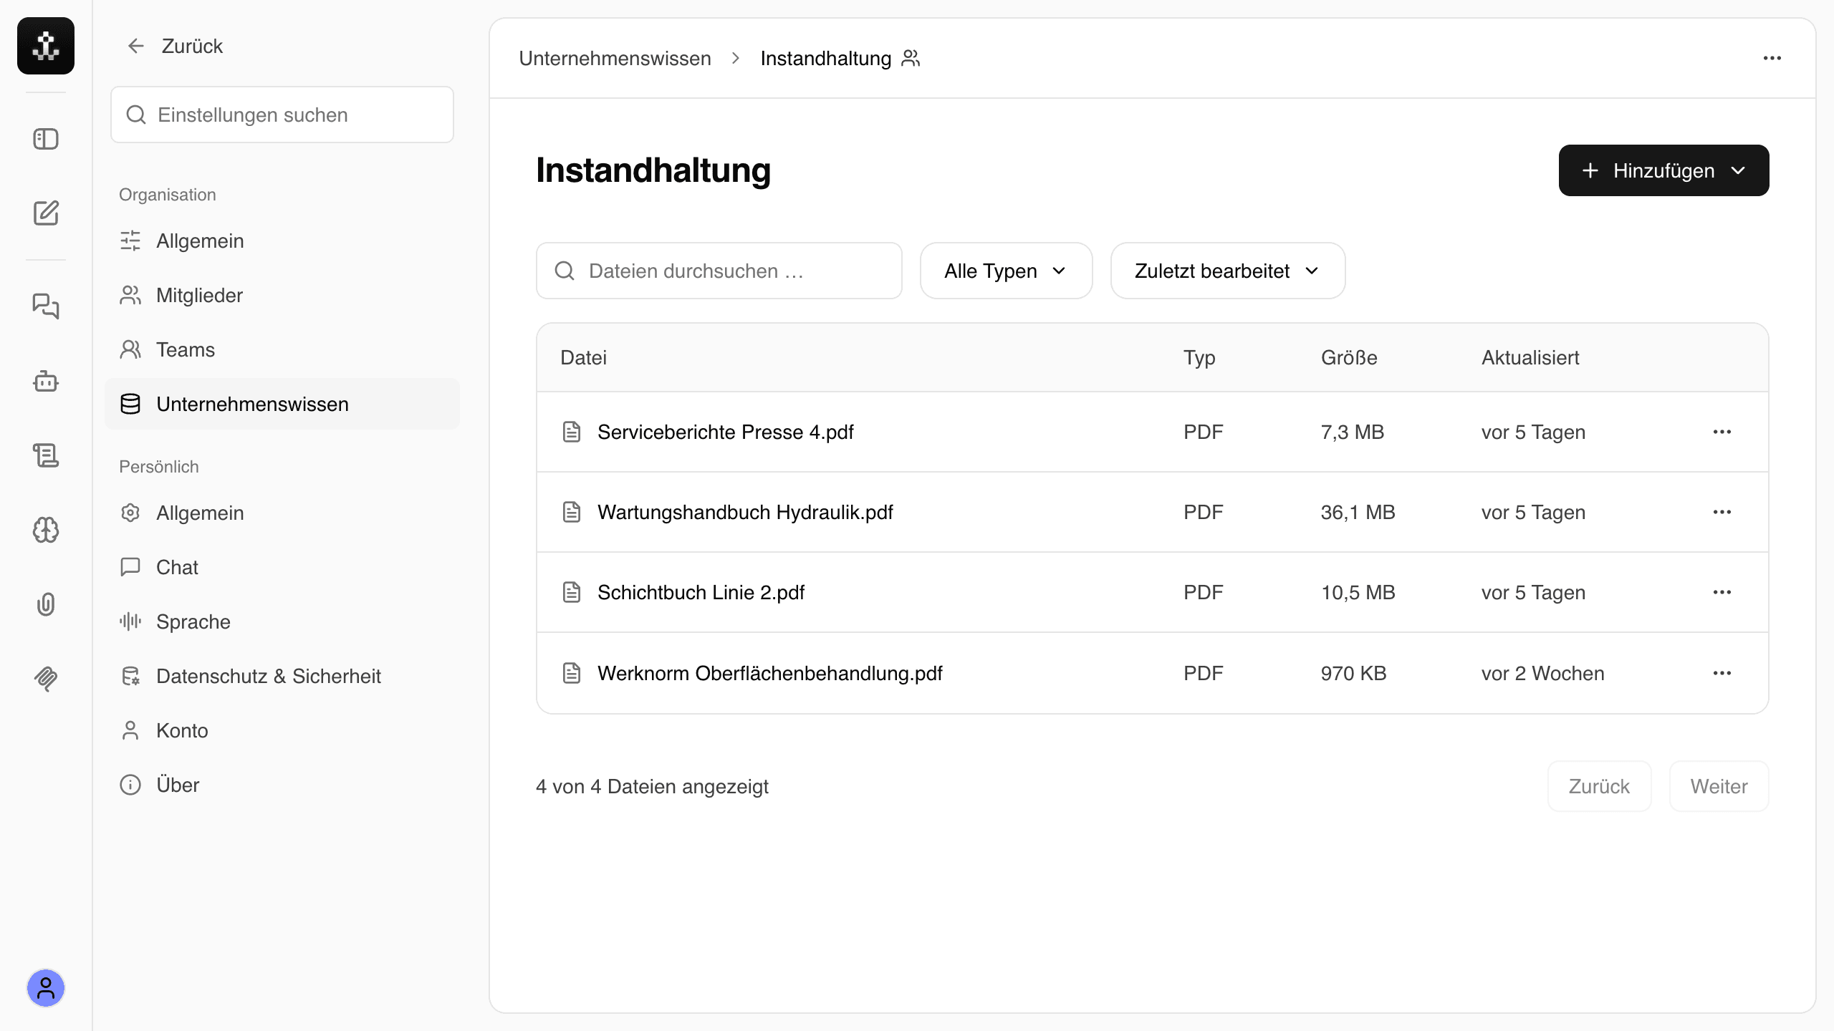Open personal Allgemein settings with the gear icon
The width and height of the screenshot is (1834, 1031).
[282, 513]
